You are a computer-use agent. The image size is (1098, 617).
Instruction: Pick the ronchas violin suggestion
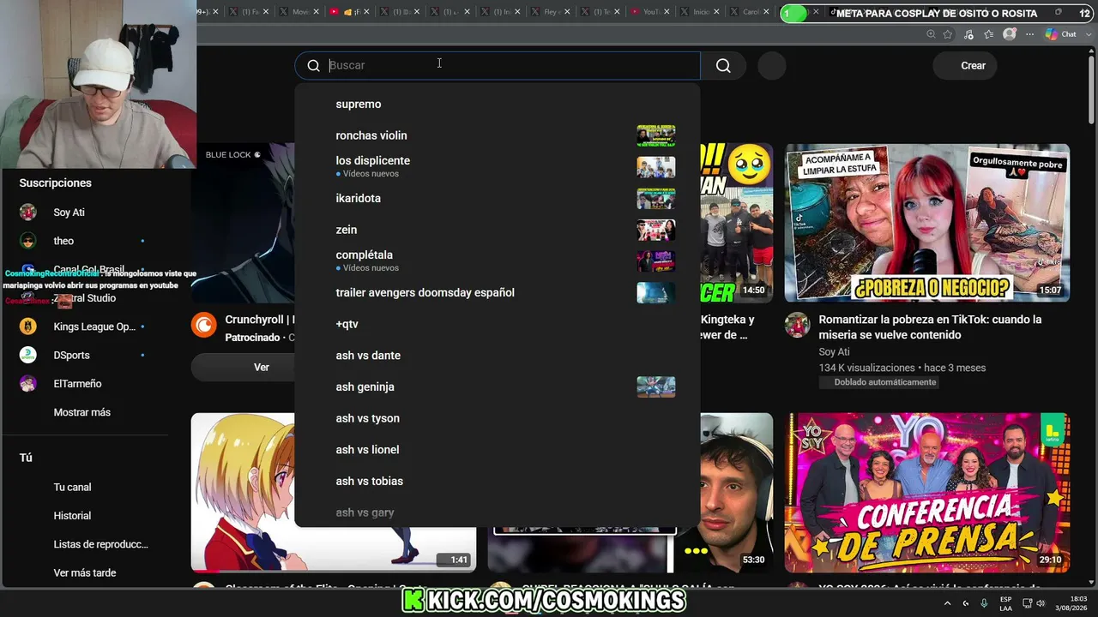pos(498,135)
